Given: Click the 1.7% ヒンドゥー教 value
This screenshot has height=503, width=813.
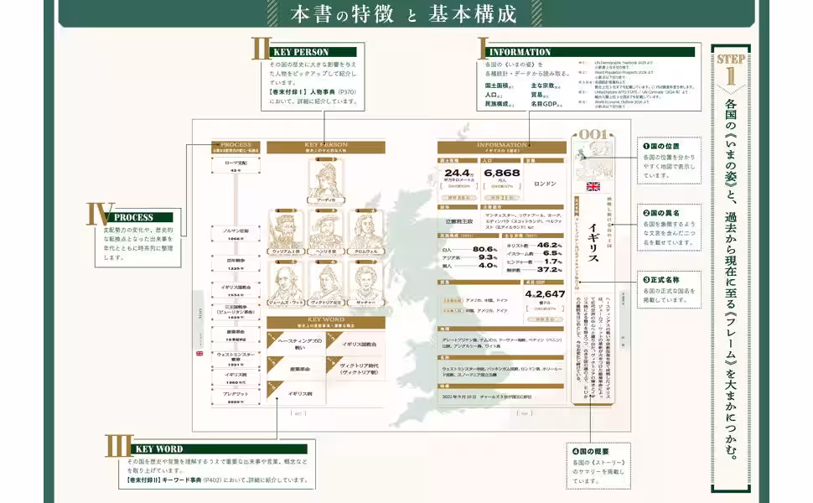Looking at the screenshot, I should (x=552, y=262).
